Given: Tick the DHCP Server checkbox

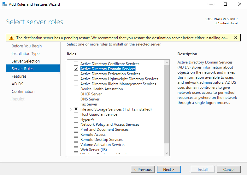Looking at the screenshot, I should point(76,94).
